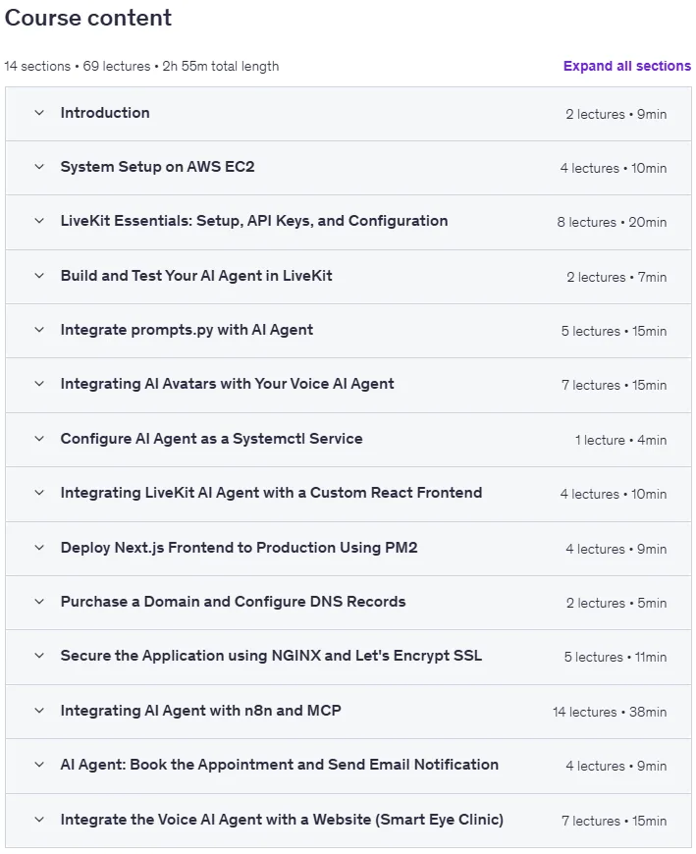Expand Purchase a Domain section chevron
The image size is (696, 854).
click(x=39, y=602)
